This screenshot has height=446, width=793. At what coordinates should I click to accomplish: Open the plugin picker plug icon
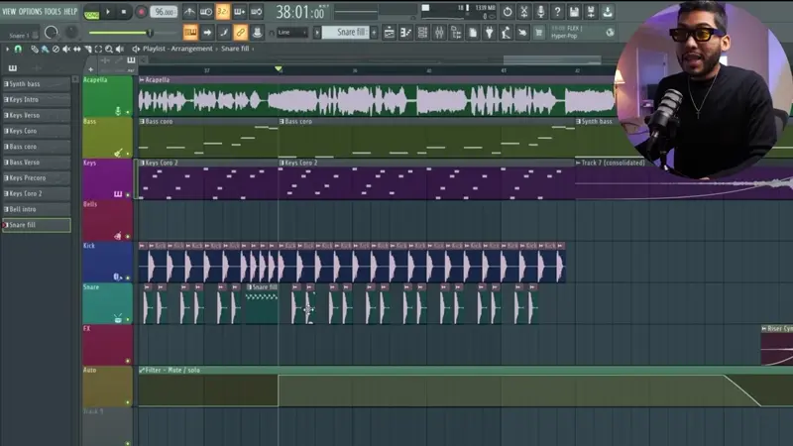(489, 33)
